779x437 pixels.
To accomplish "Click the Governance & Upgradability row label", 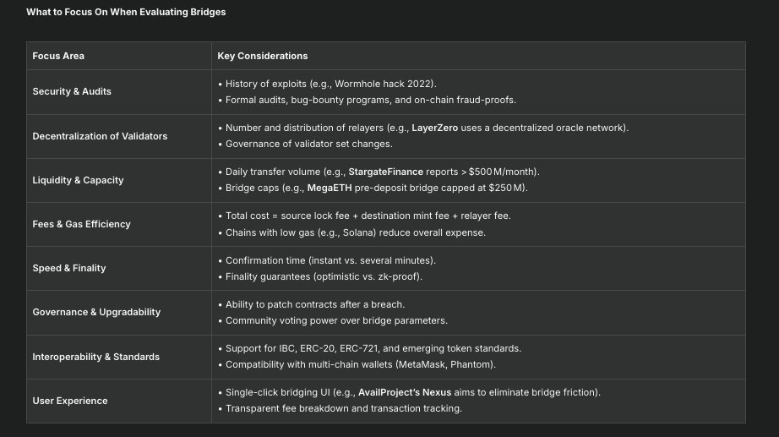I will 96,312.
